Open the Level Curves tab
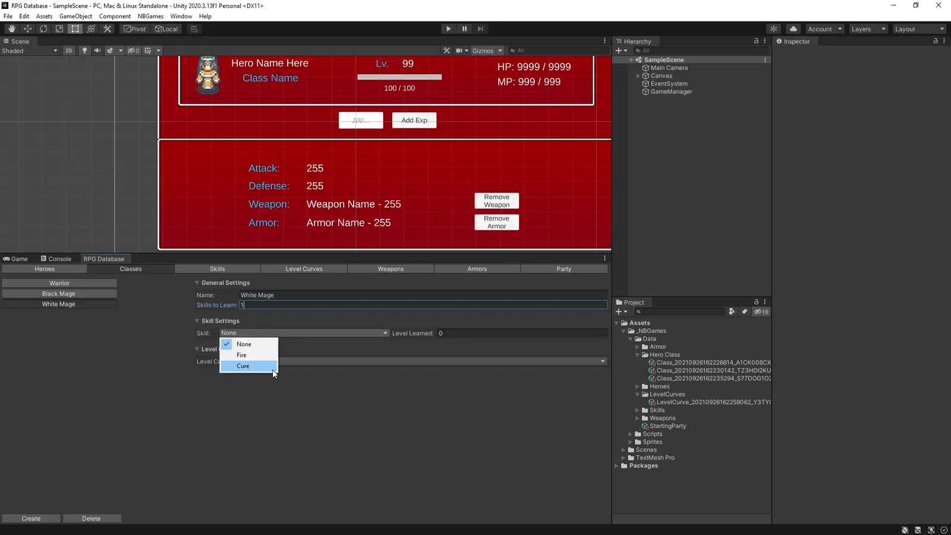Image resolution: width=951 pixels, height=535 pixels. point(304,269)
